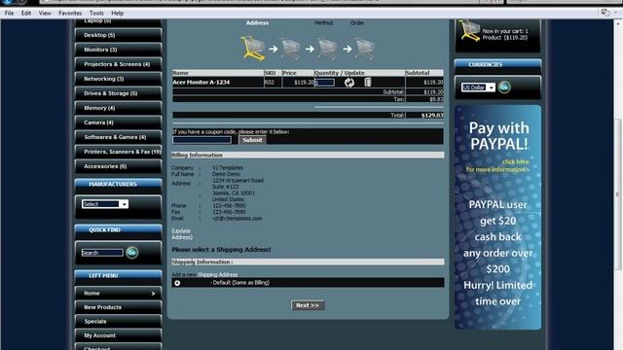The width and height of the screenshot is (623, 350).
Task: Open the Tools menu
Action: click(96, 13)
